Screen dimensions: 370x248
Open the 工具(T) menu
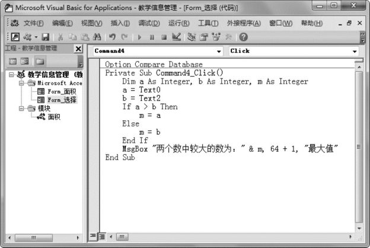pos(208,23)
